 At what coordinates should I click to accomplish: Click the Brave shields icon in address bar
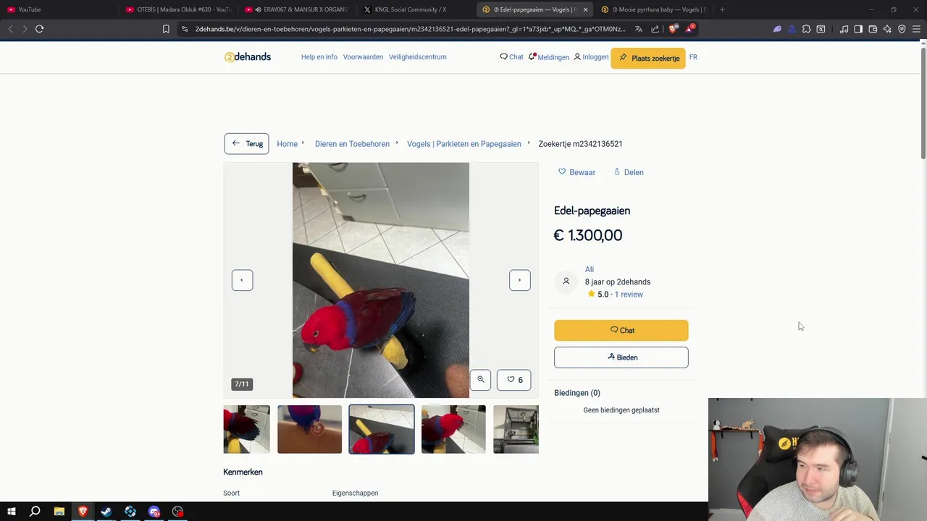(x=673, y=29)
